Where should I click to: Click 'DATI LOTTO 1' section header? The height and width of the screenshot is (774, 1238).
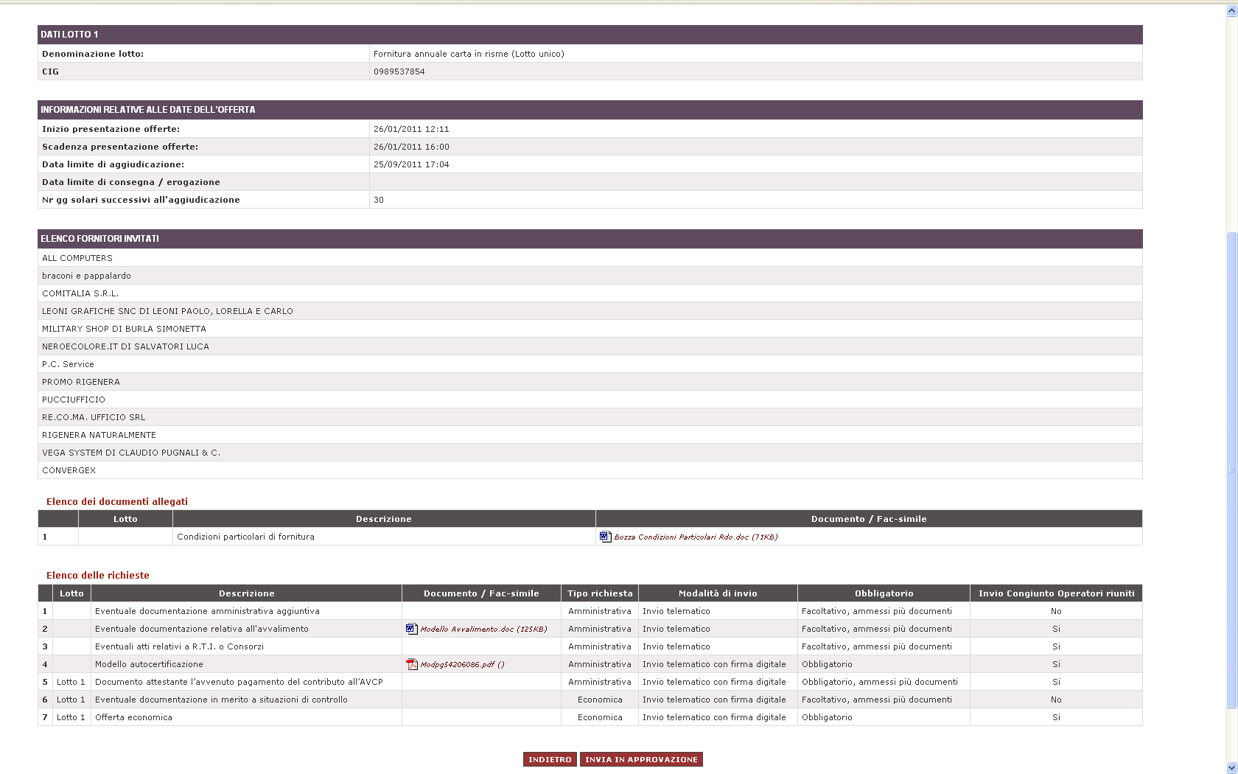[590, 35]
